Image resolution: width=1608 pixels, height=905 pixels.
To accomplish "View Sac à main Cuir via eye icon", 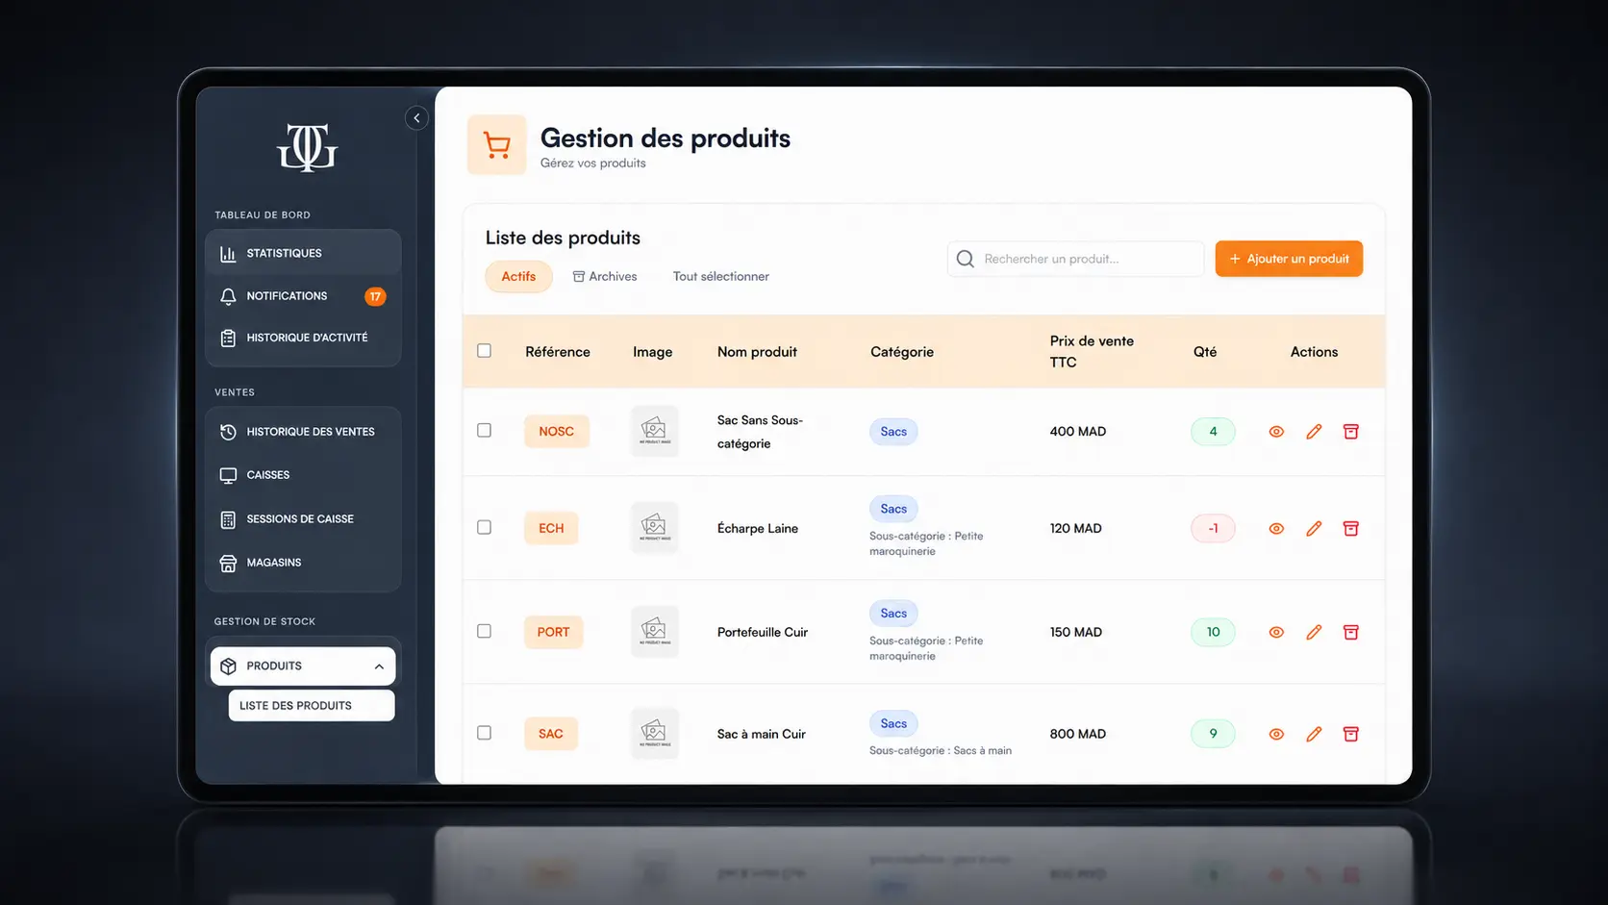I will point(1276,735).
